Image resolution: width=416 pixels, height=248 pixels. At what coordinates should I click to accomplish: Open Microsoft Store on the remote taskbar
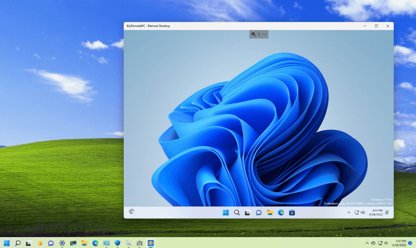[x=292, y=212]
